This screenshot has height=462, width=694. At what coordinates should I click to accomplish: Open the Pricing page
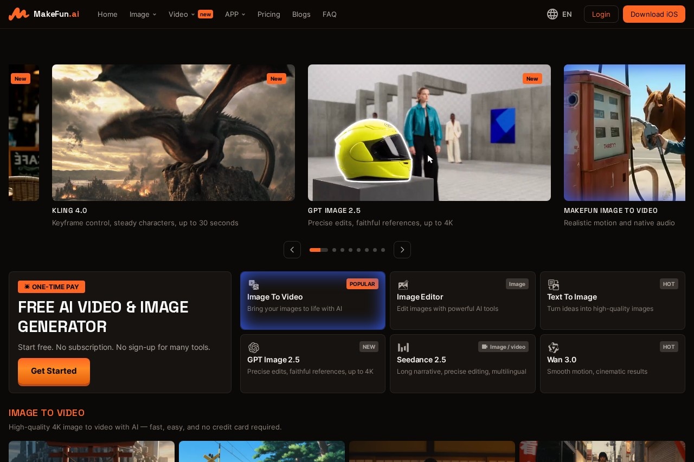(x=269, y=14)
